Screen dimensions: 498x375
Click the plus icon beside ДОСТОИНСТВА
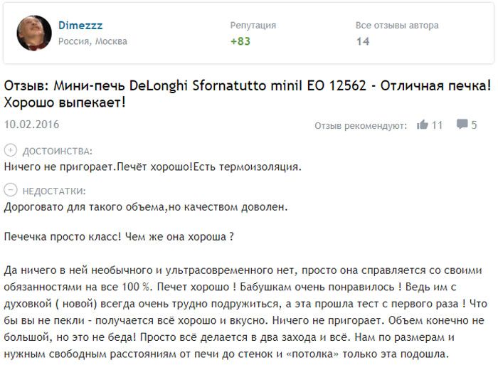11,151
